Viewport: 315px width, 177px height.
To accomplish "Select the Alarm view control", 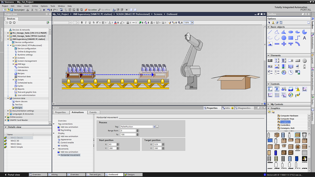I will click(x=298, y=89).
